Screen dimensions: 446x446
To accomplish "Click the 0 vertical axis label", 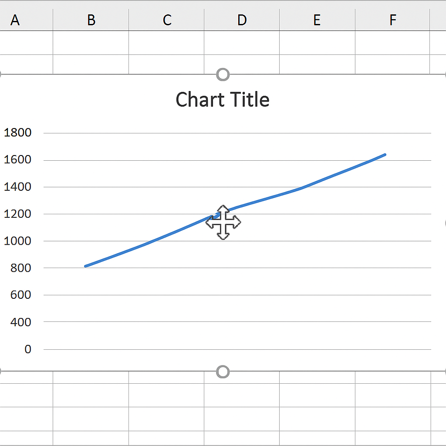I will click(x=28, y=349).
